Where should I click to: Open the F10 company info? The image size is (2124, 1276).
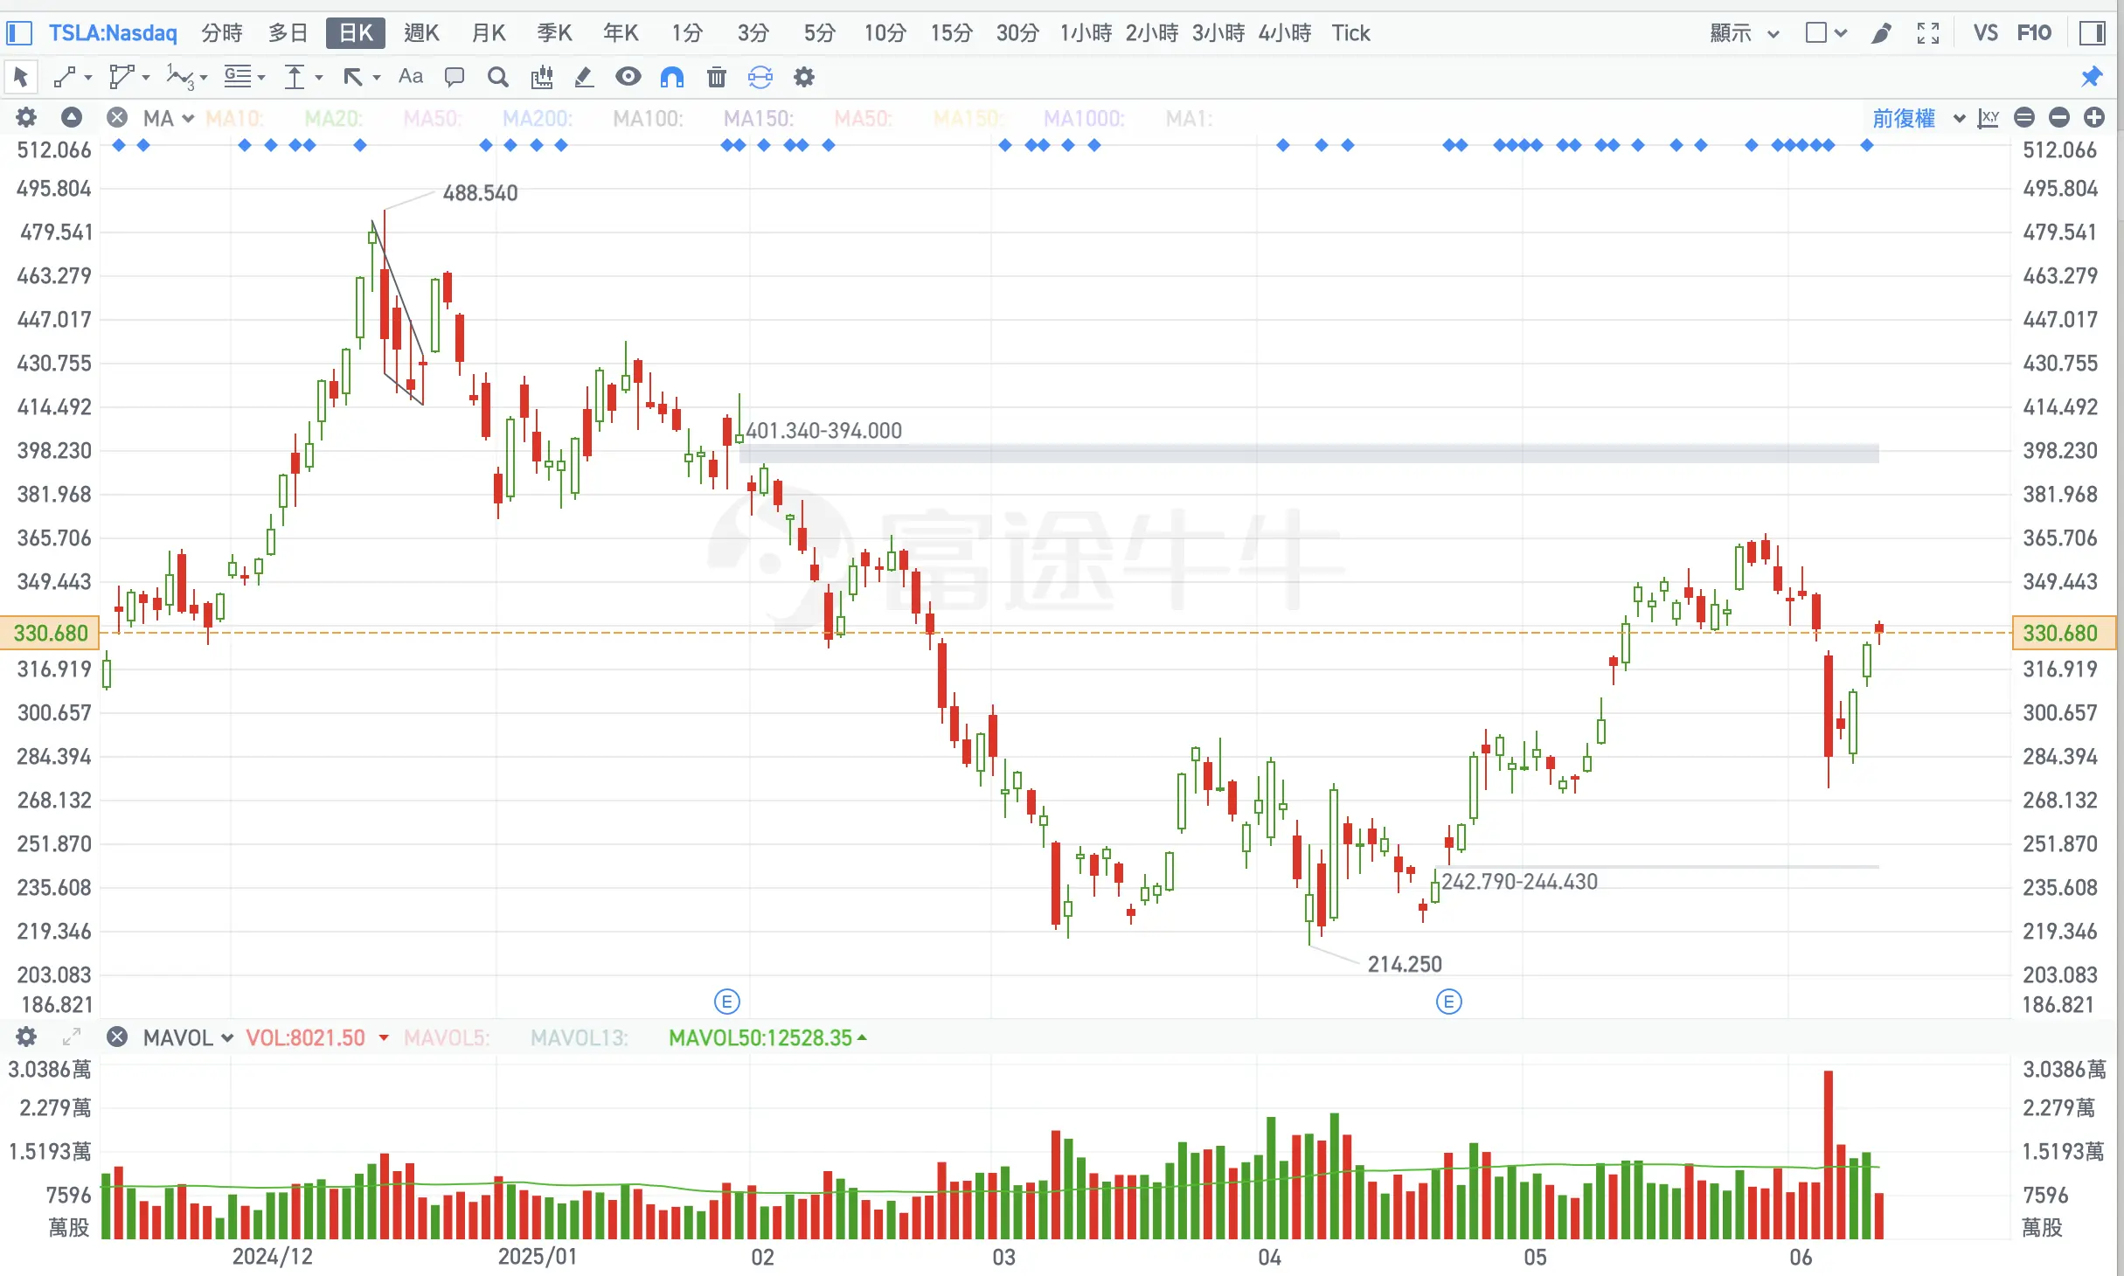point(2034,33)
